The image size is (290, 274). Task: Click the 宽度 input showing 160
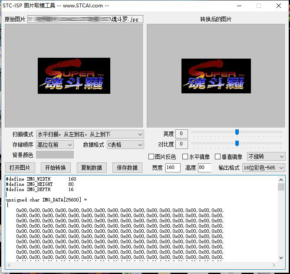(173, 168)
